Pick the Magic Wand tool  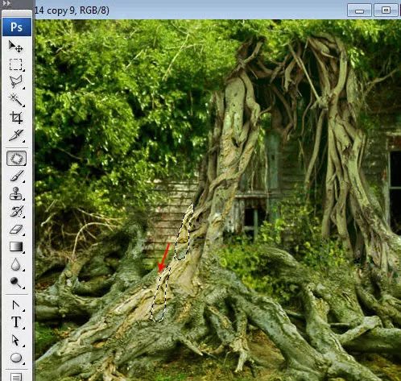(x=16, y=100)
